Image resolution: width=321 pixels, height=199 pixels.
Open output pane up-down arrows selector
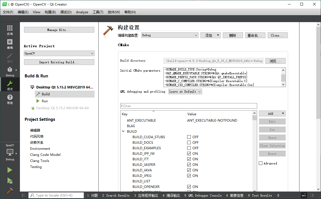[x=278, y=195]
